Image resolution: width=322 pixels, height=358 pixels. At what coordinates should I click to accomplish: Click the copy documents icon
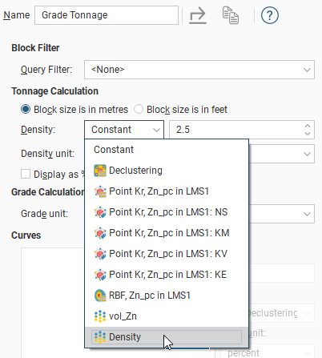231,15
